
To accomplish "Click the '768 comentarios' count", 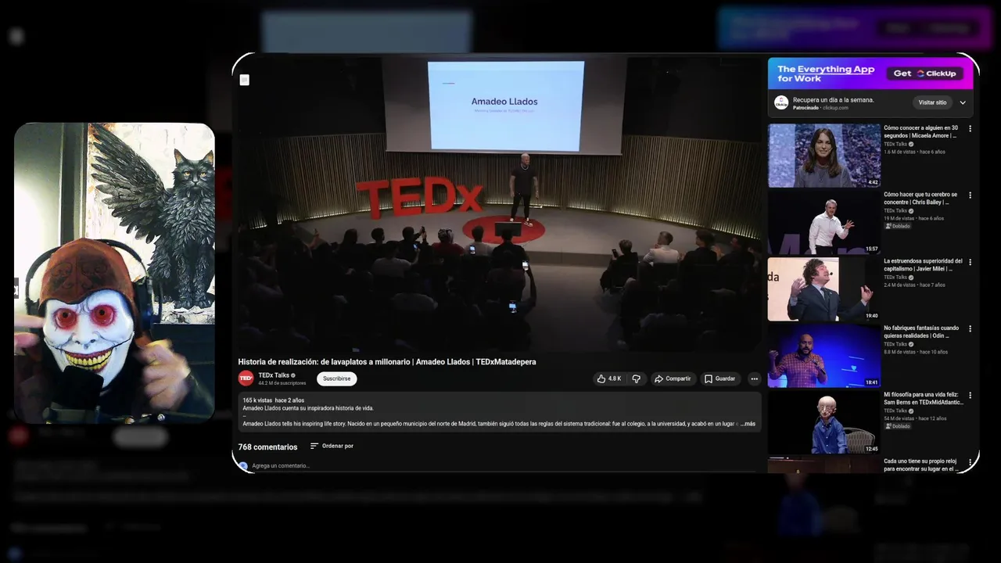I will [x=267, y=447].
